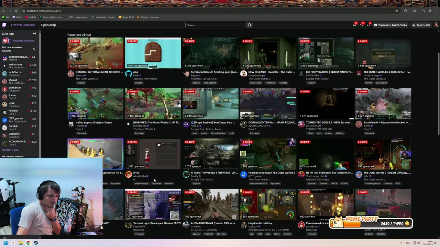Image resolution: width=440 pixels, height=247 pixels.
Task: Open Chrome three-dot menu
Action: pyautogui.click(x=436, y=11)
